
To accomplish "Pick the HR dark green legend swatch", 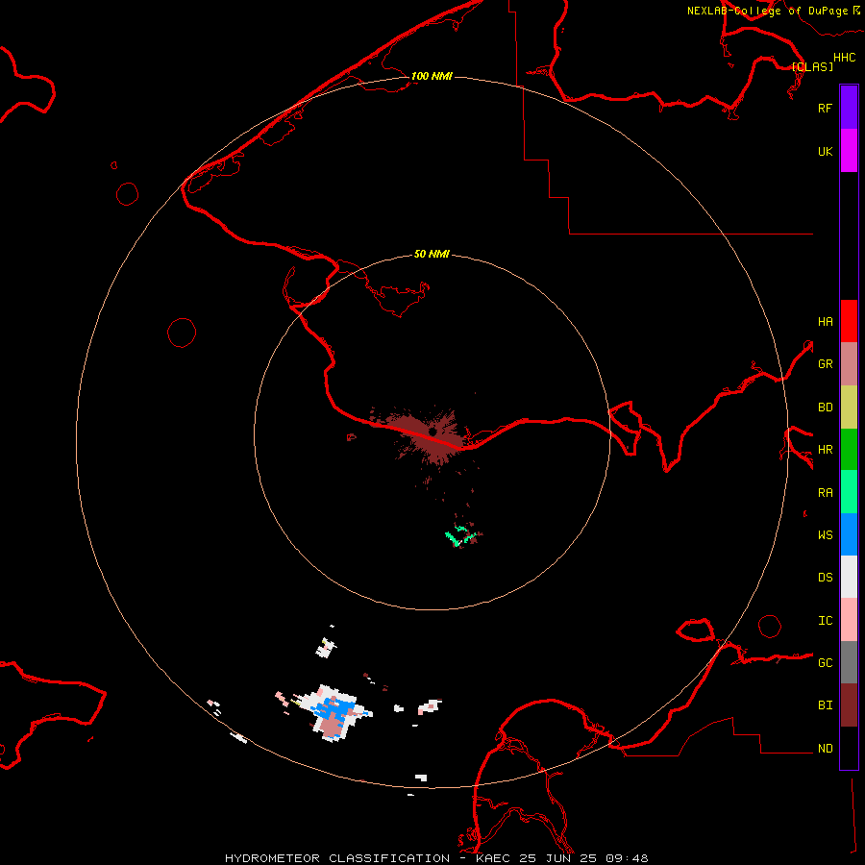I will pos(849,450).
